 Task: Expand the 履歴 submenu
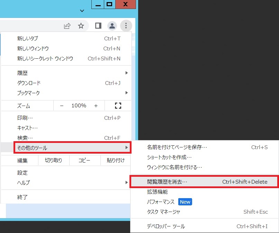[69, 73]
